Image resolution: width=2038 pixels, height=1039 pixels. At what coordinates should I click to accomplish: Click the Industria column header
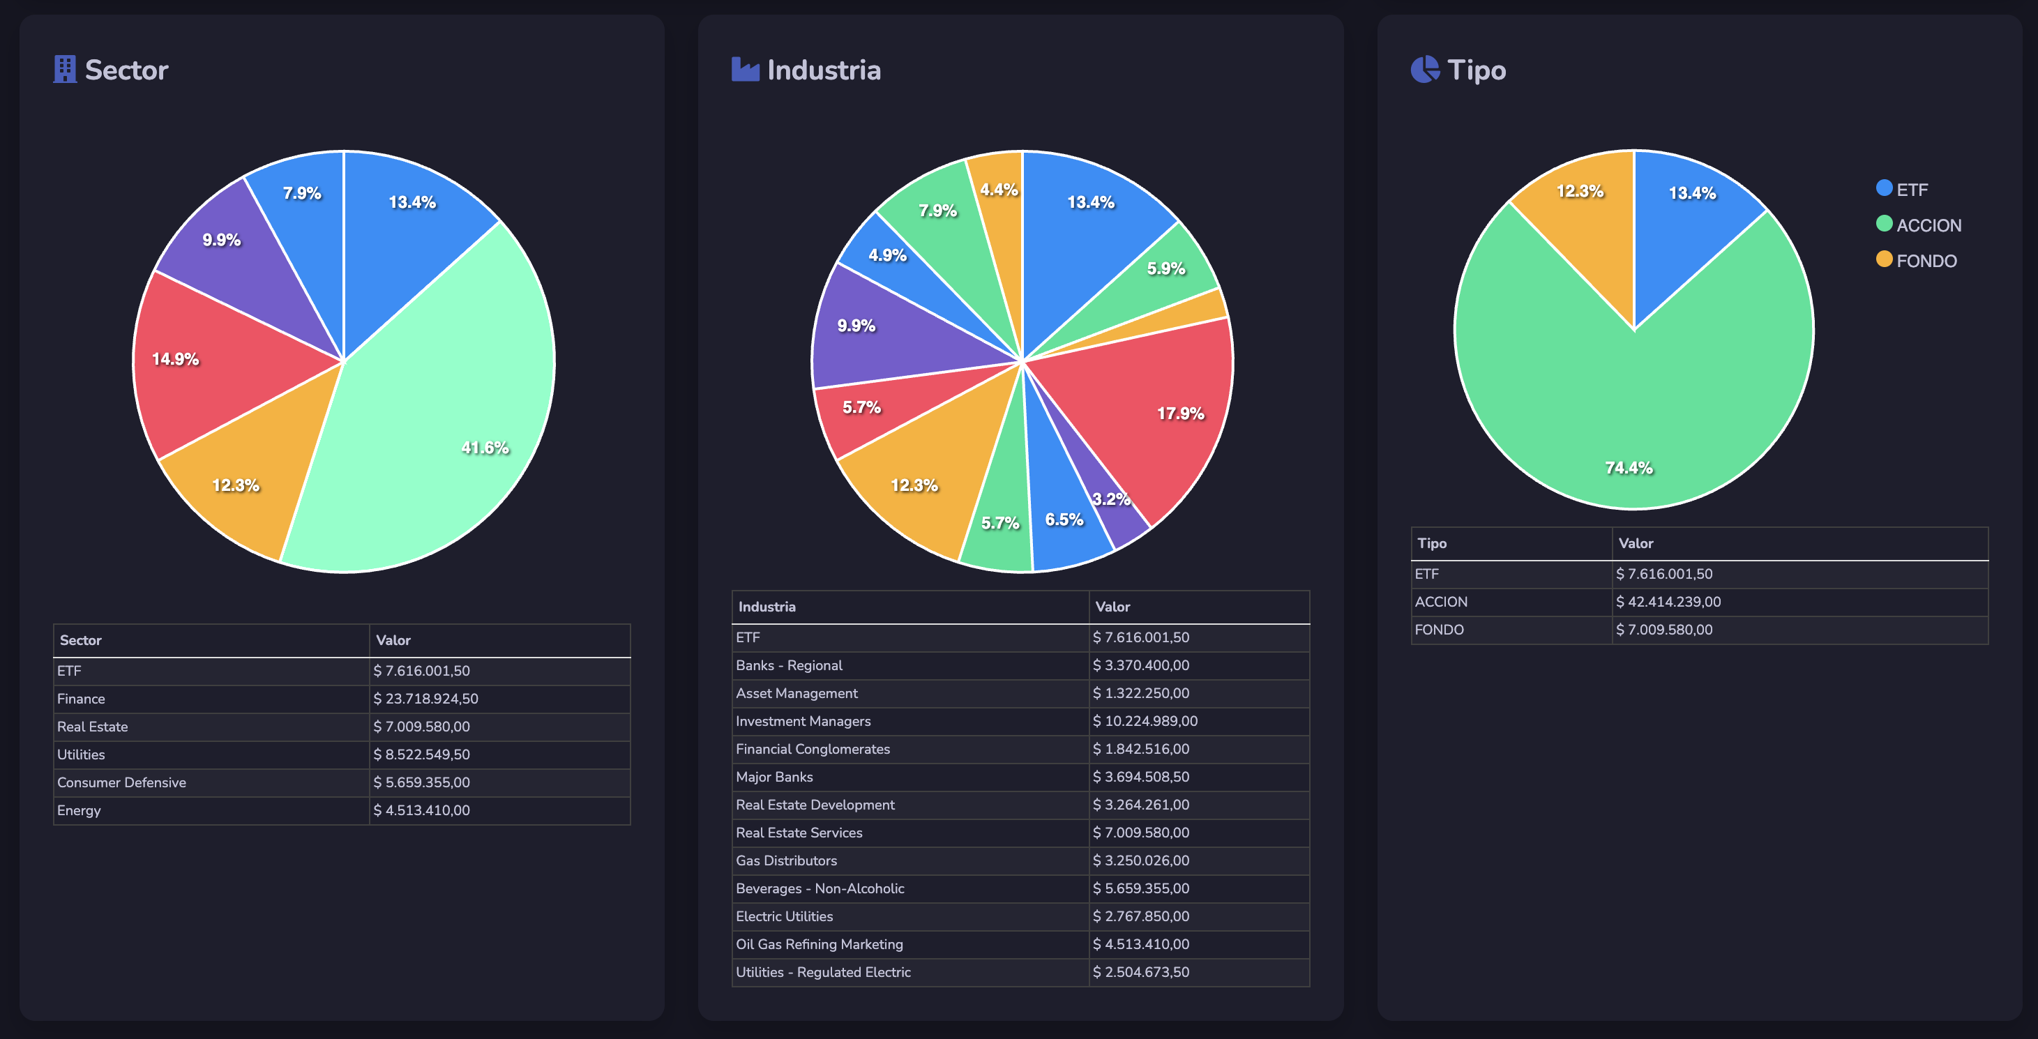tap(767, 607)
